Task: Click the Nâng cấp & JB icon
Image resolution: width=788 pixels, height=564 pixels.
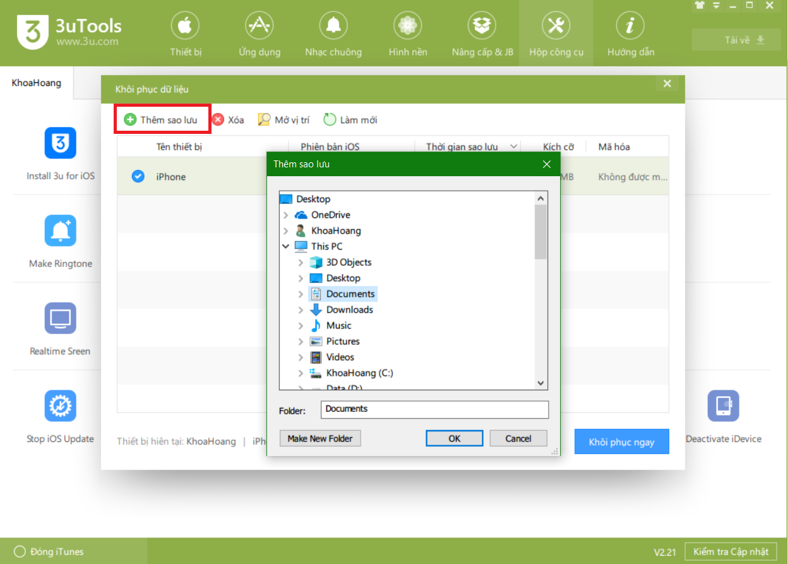Action: (x=482, y=27)
